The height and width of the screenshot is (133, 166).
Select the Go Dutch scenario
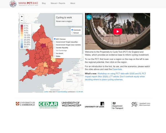[55, 53]
